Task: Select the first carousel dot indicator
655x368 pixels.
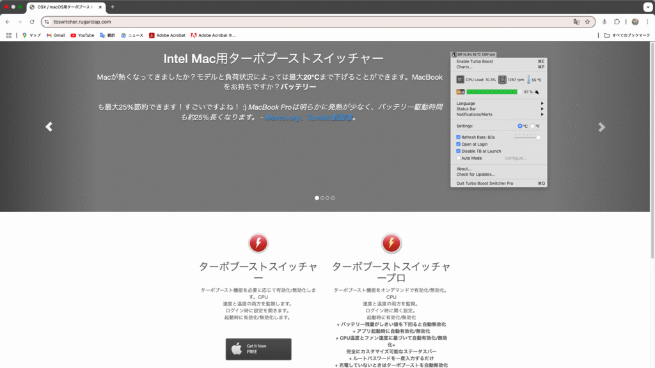Action: [317, 198]
